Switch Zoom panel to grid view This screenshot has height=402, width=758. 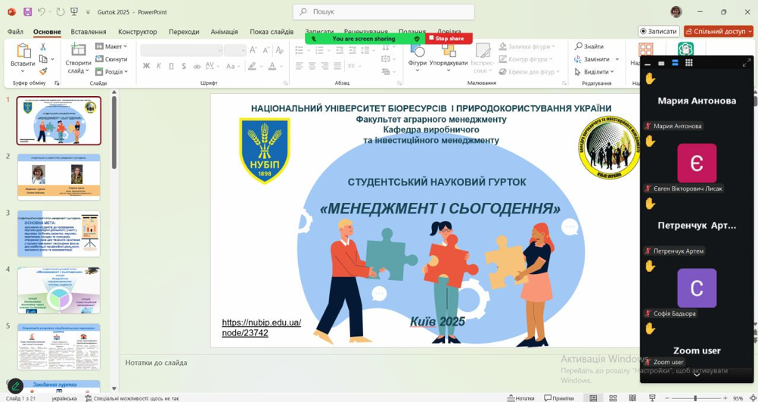point(688,63)
